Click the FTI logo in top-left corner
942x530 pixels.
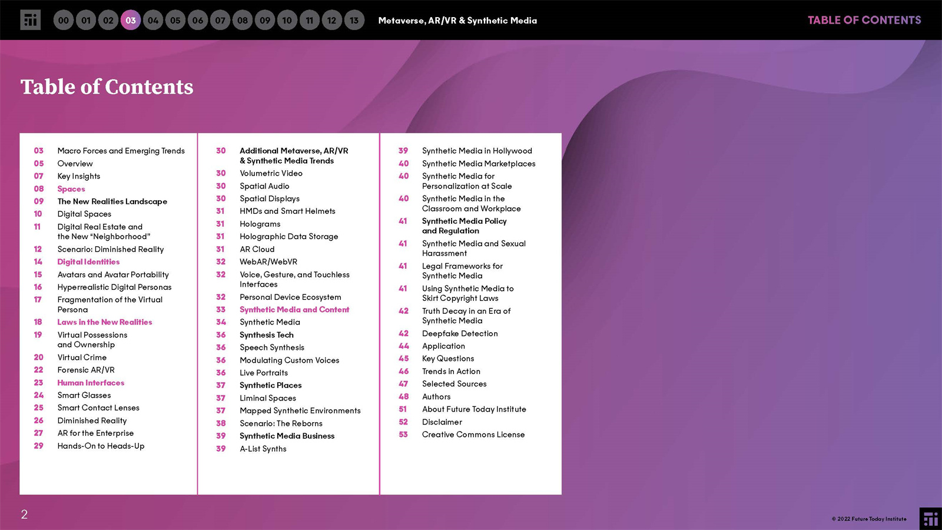point(30,20)
